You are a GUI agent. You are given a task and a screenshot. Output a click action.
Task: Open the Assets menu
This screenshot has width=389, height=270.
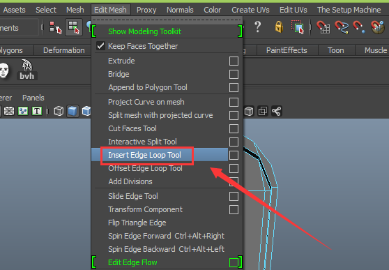(x=14, y=10)
